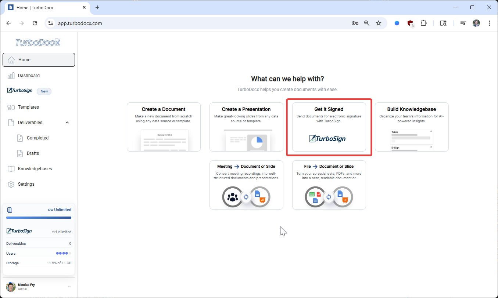
Task: Go back in the browser
Action: [8, 23]
